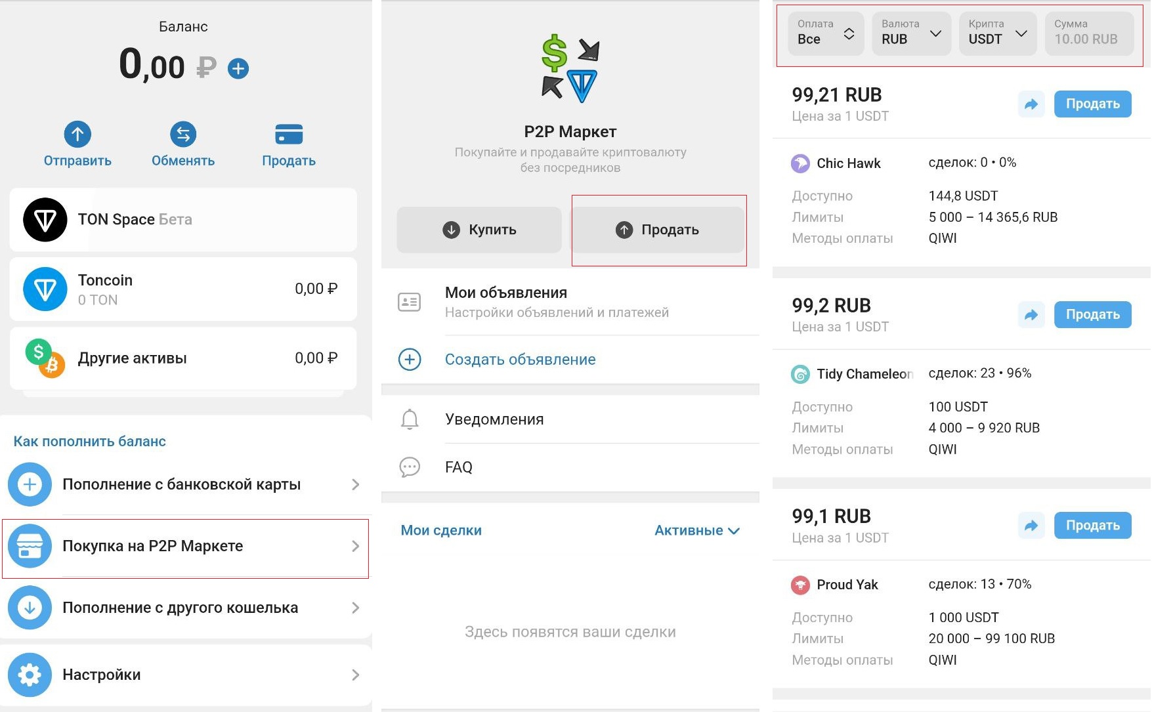1152x712 pixels.
Task: Tap the Обменять label
Action: 183,161
